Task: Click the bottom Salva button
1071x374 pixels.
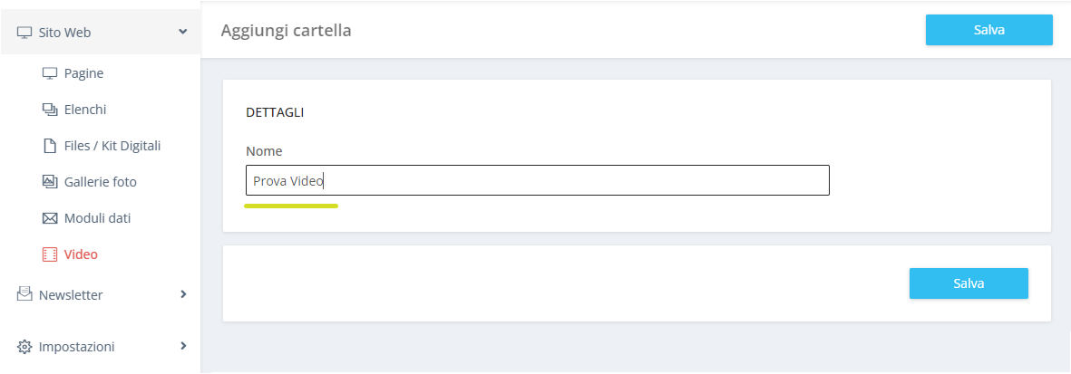Action: pyautogui.click(x=969, y=283)
